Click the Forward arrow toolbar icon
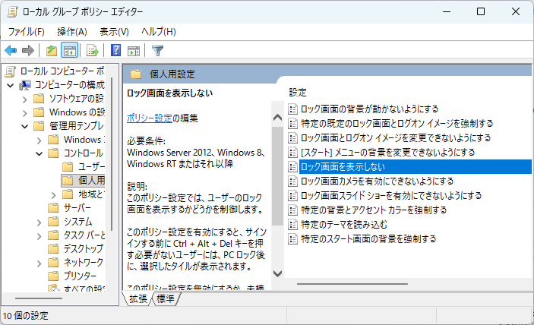534x325 pixels. pos(28,51)
